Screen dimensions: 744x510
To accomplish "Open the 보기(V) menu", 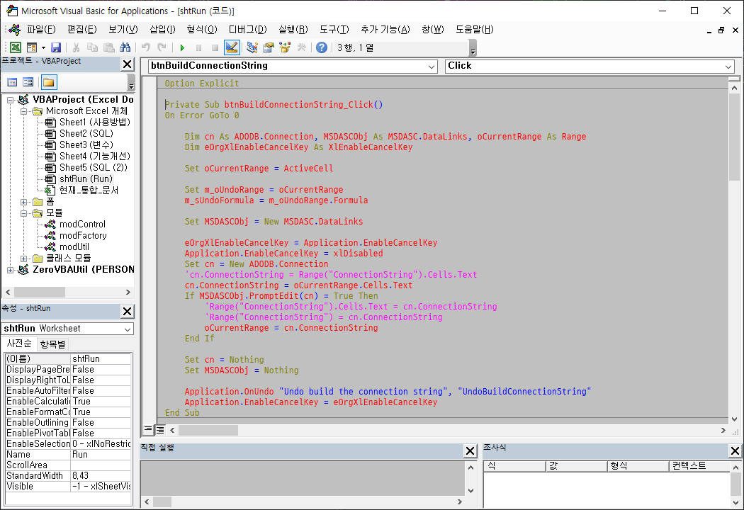I will [123, 30].
